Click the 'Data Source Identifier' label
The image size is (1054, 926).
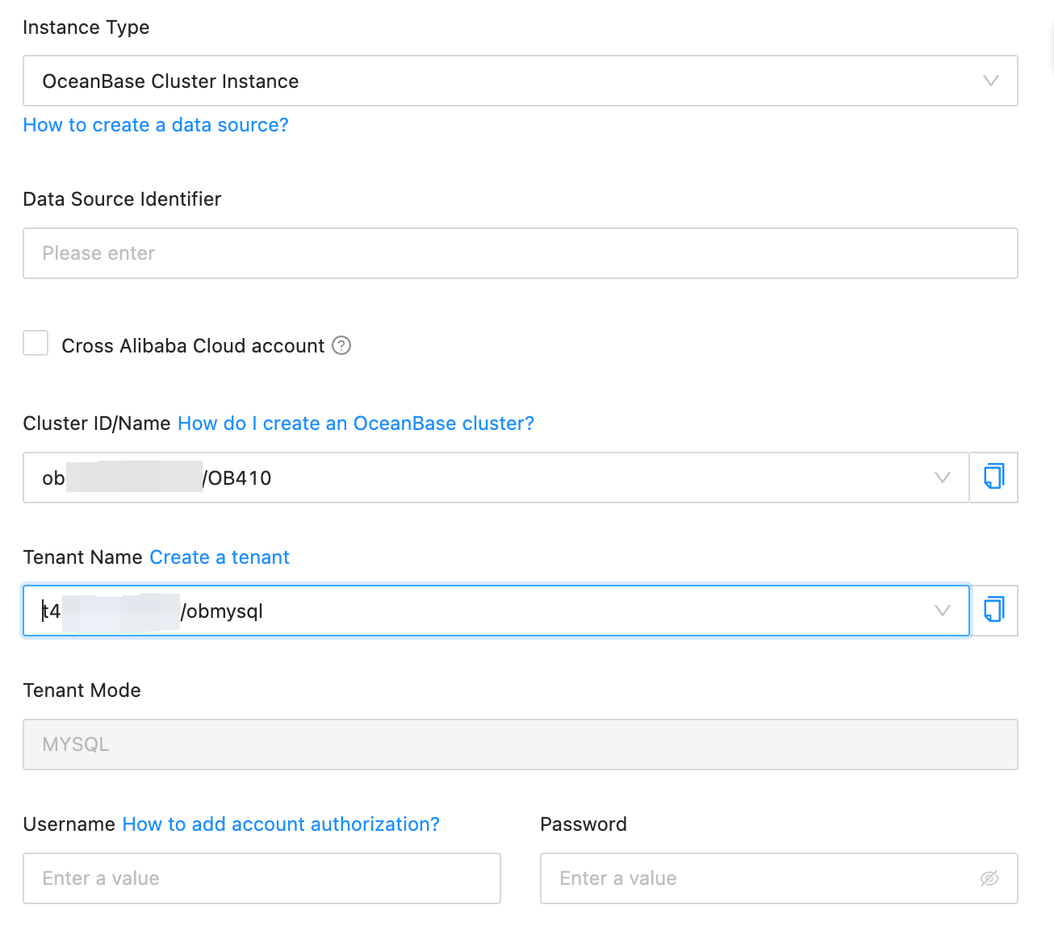122,199
